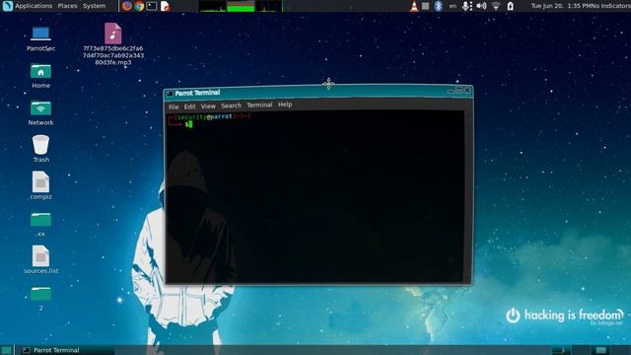This screenshot has width=631, height=355.
Task: Open the terminal Help menu
Action: coord(285,105)
